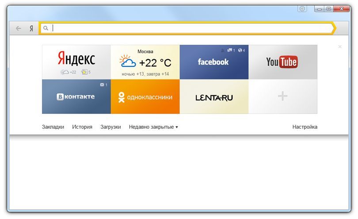Click the '+22 °C' temperature text
Image resolution: width=358 pixels, height=219 pixels.
point(155,63)
